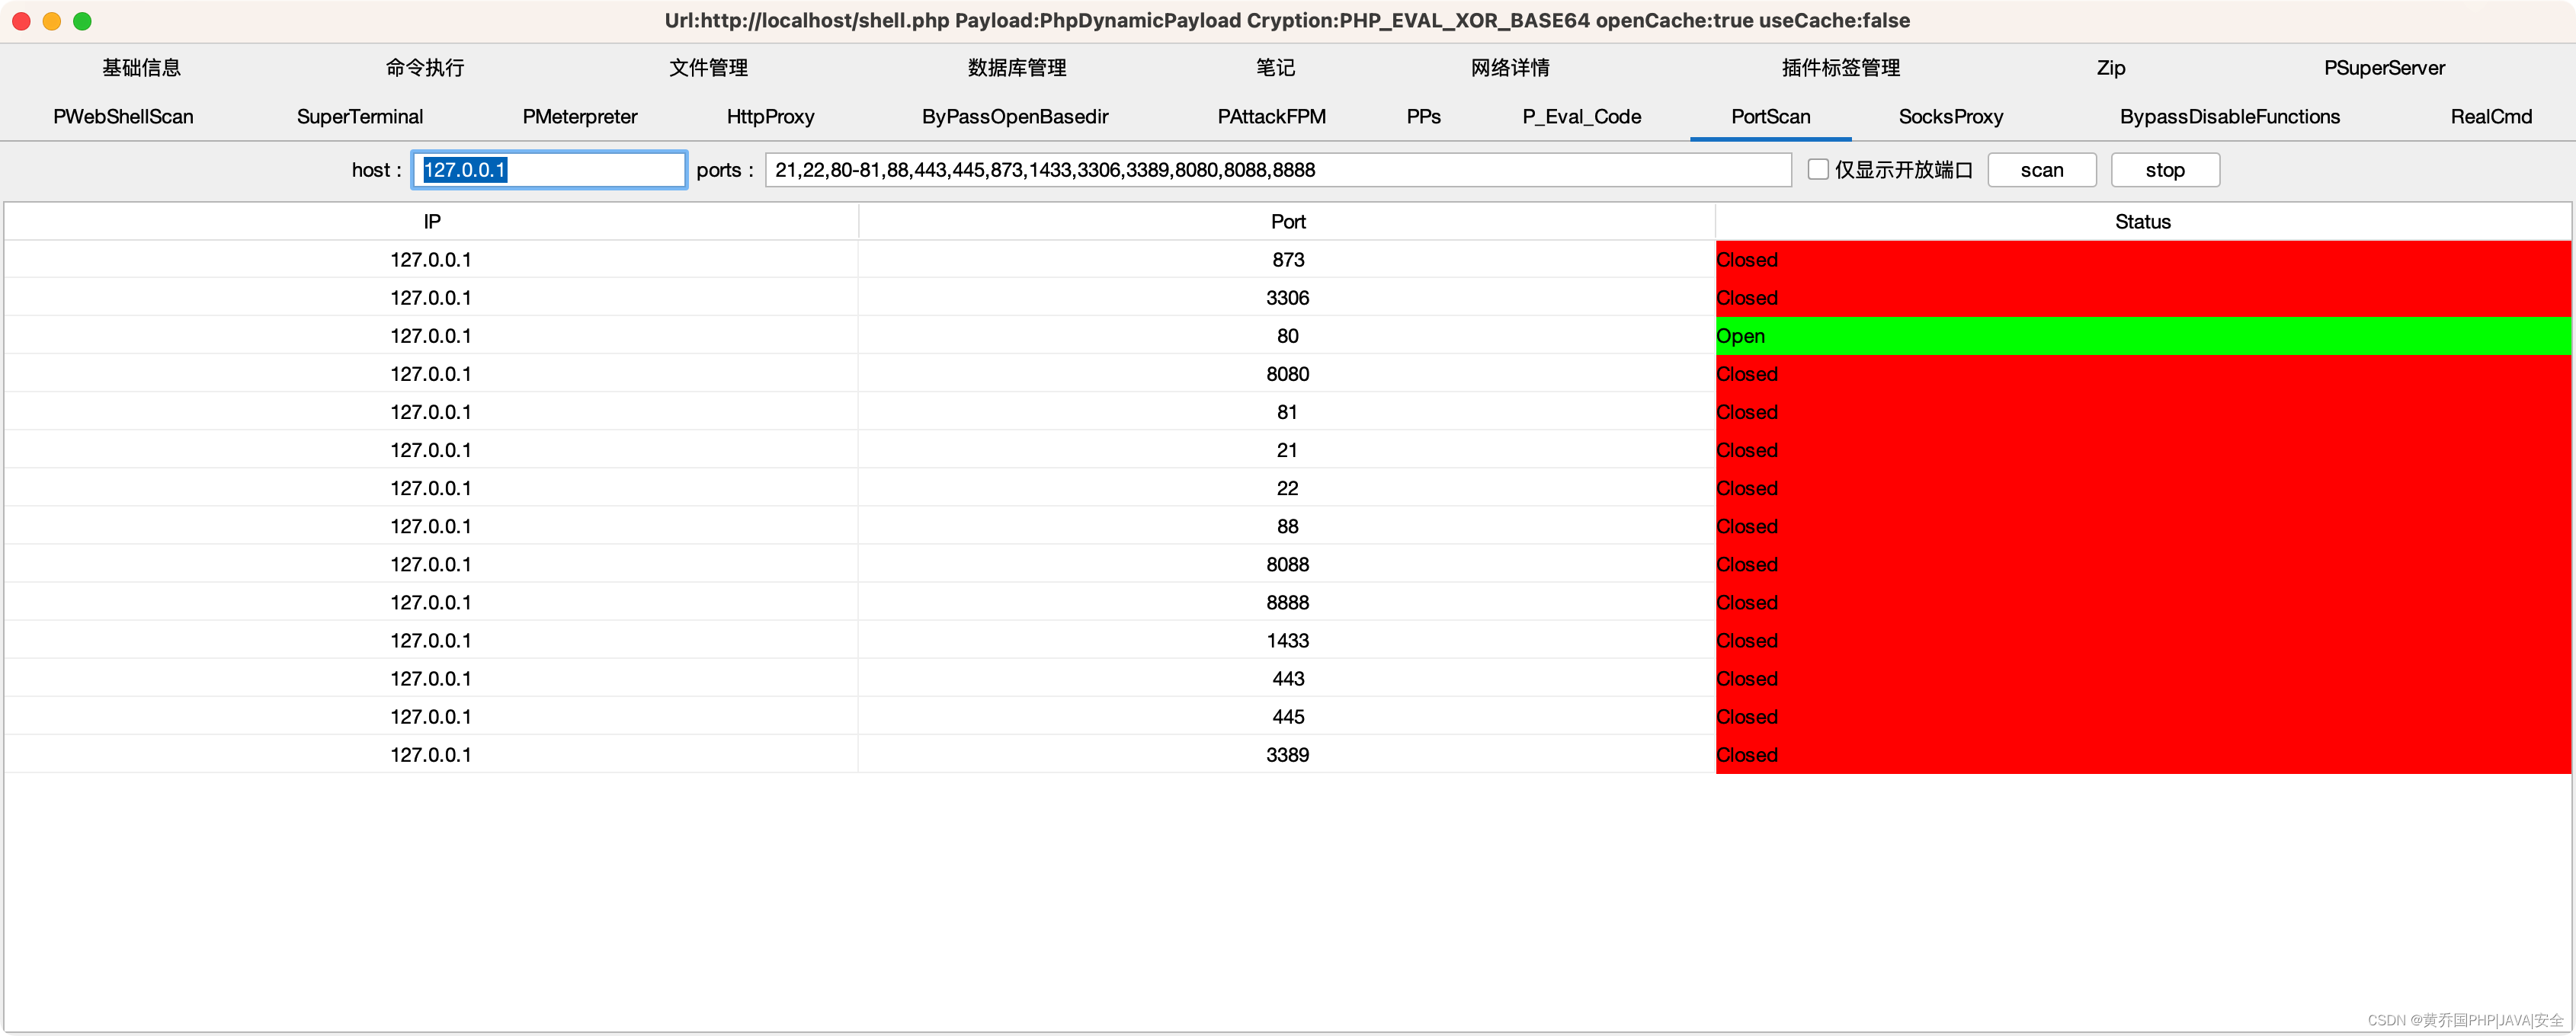2576x1036 pixels.
Task: Switch to the PWebShellScan tab
Action: click(x=123, y=117)
